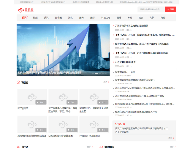Switch to the 科技之光 navigation tab
This screenshot has height=148, width=193.
[x=105, y=17]
